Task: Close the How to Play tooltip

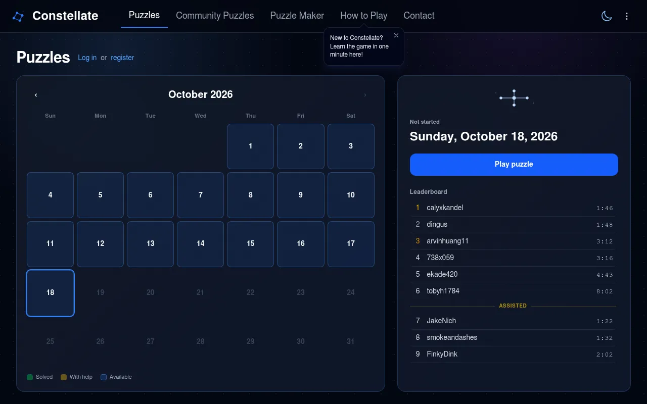Action: pyautogui.click(x=396, y=35)
